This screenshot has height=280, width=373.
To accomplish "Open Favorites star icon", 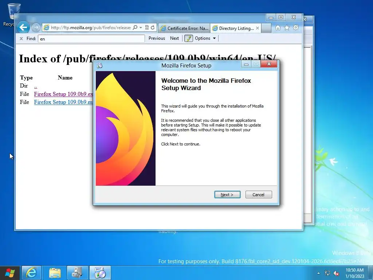I will pyautogui.click(x=287, y=28).
